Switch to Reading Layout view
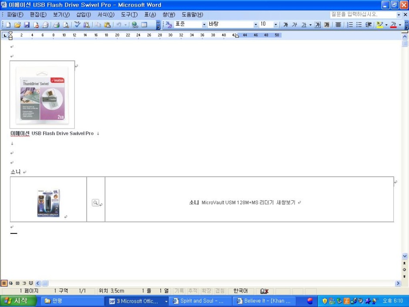409x307 pixels. (x=31, y=283)
